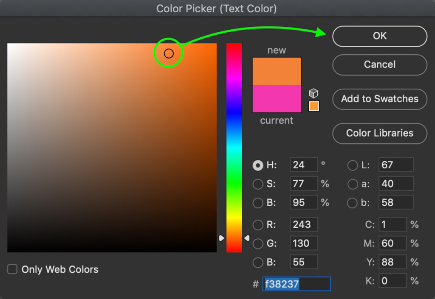Click the left hue slider arrow

click(221, 238)
